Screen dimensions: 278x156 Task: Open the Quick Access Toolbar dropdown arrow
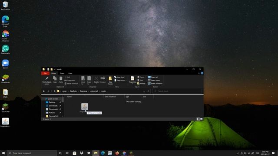pyautogui.click(x=54, y=69)
